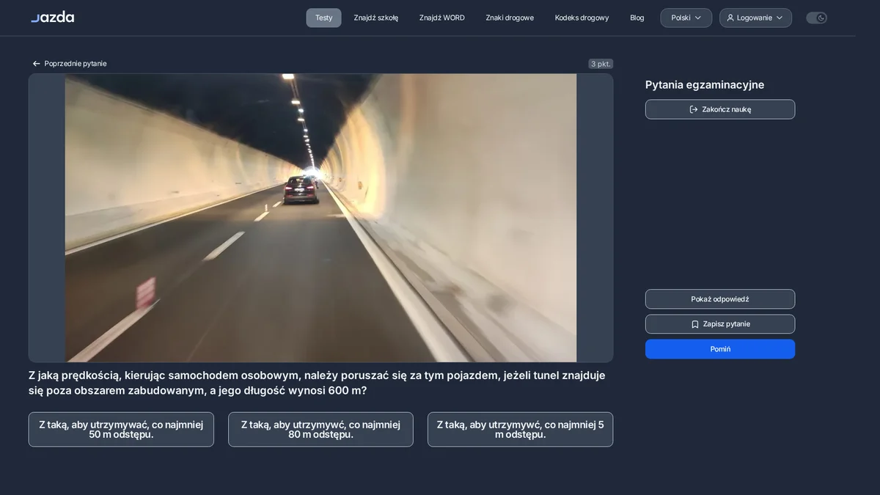Open Kodeks drogowy section

(x=582, y=18)
